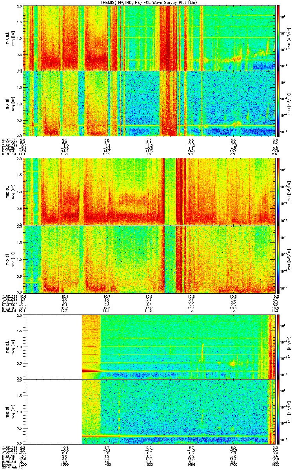Image resolution: width=294 pixels, height=470 pixels.
Task: Click the 1400 time tick label
Action: (x=107, y=465)
